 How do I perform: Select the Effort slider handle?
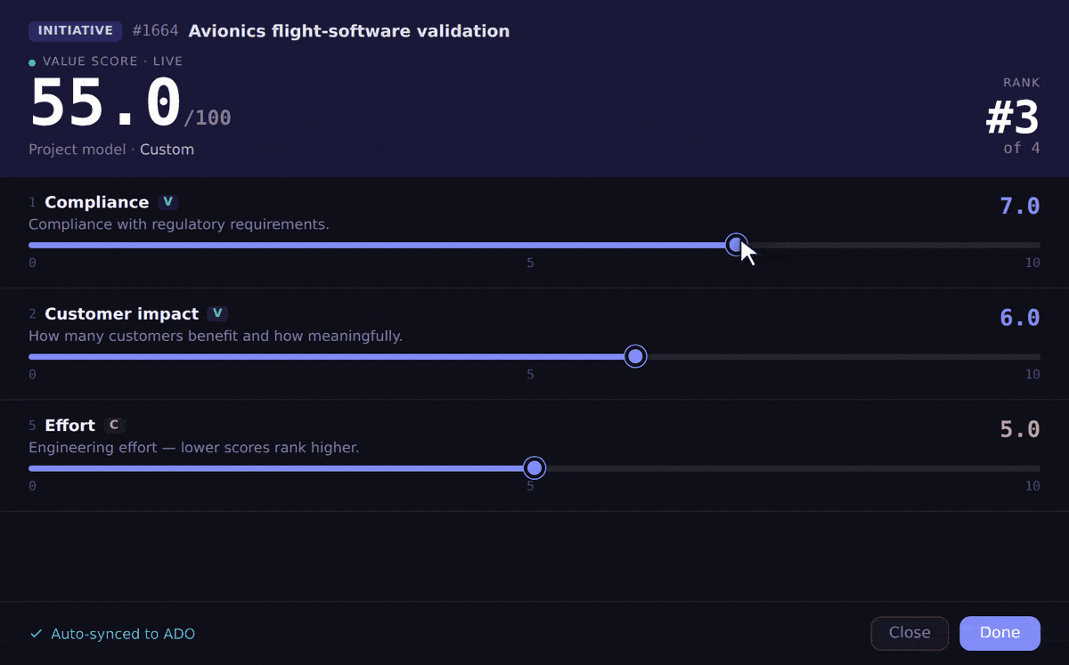(x=534, y=468)
